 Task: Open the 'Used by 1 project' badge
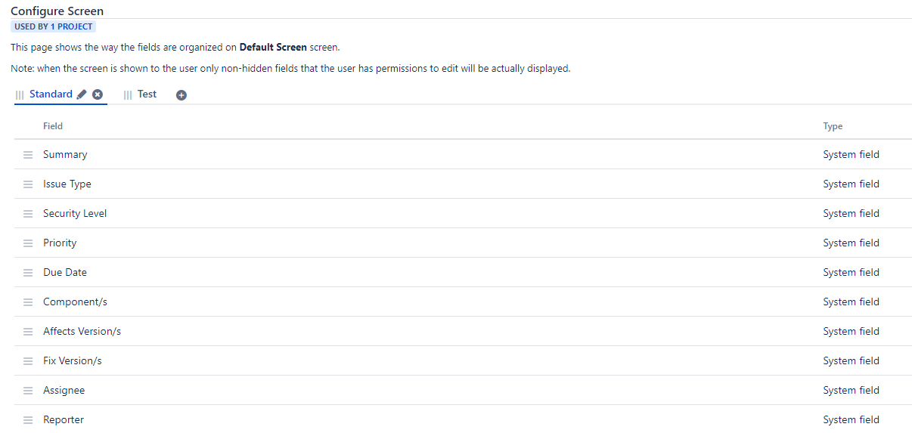pos(53,26)
